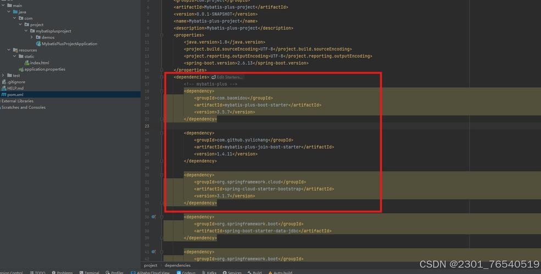Click the com package icon
This screenshot has height=274, width=541.
point(21,18)
